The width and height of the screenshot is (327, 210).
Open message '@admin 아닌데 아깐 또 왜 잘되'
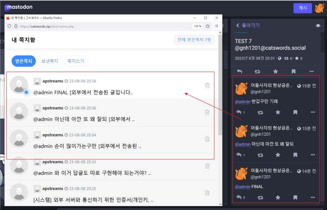[x=84, y=119]
